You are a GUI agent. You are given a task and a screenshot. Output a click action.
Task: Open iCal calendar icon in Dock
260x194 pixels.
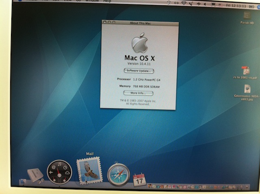[x=139, y=179]
